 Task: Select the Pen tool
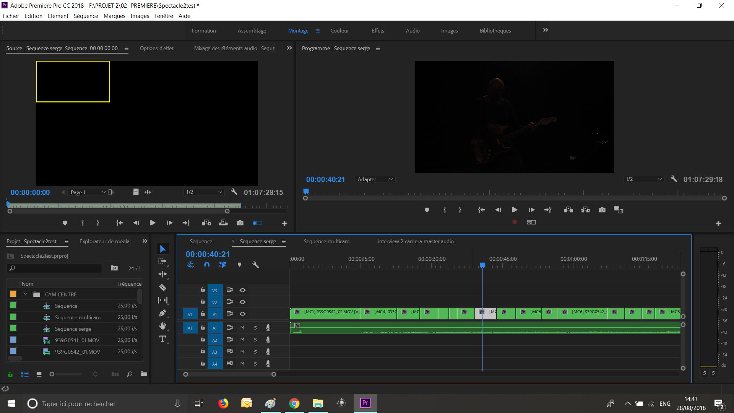coord(162,313)
